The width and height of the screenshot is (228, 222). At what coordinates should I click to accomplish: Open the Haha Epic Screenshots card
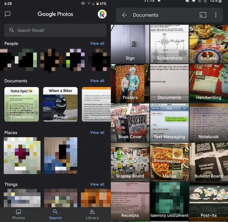22,104
